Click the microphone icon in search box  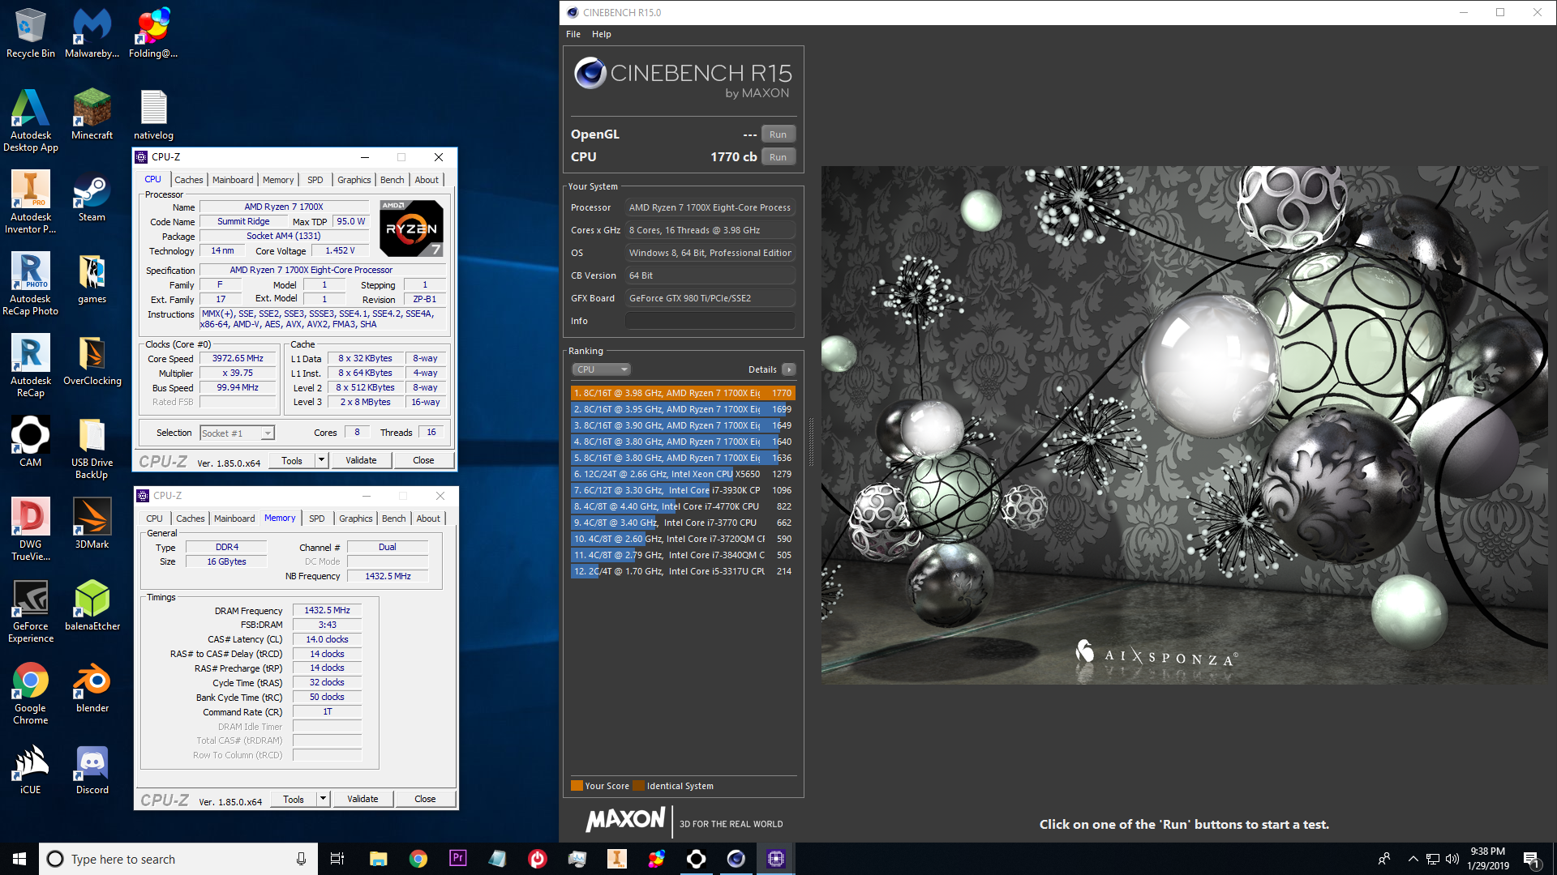pos(301,859)
